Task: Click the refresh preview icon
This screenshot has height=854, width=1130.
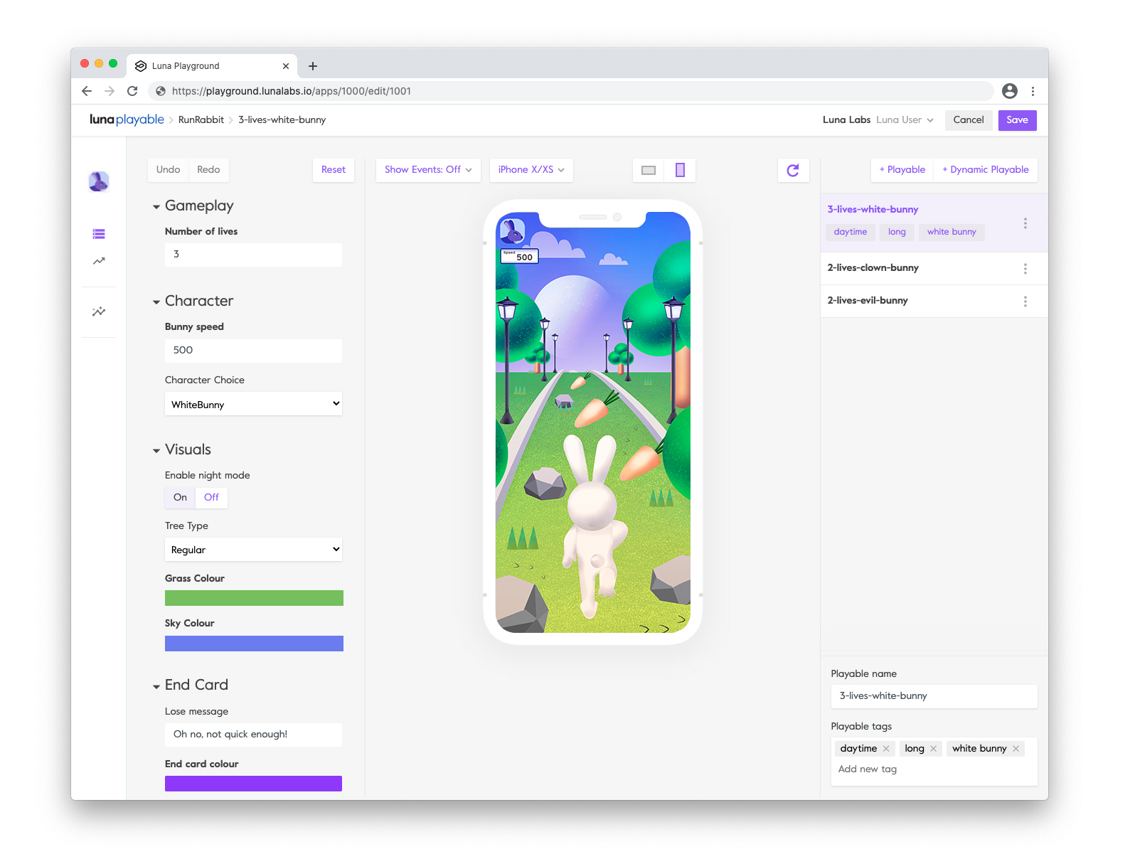Action: (x=793, y=170)
